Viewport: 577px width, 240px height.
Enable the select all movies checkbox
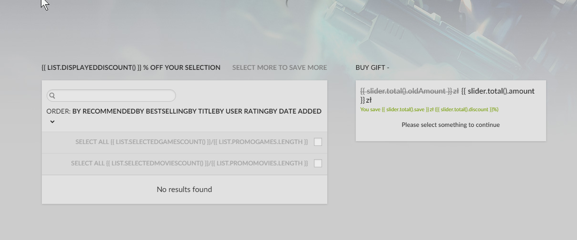(x=318, y=163)
